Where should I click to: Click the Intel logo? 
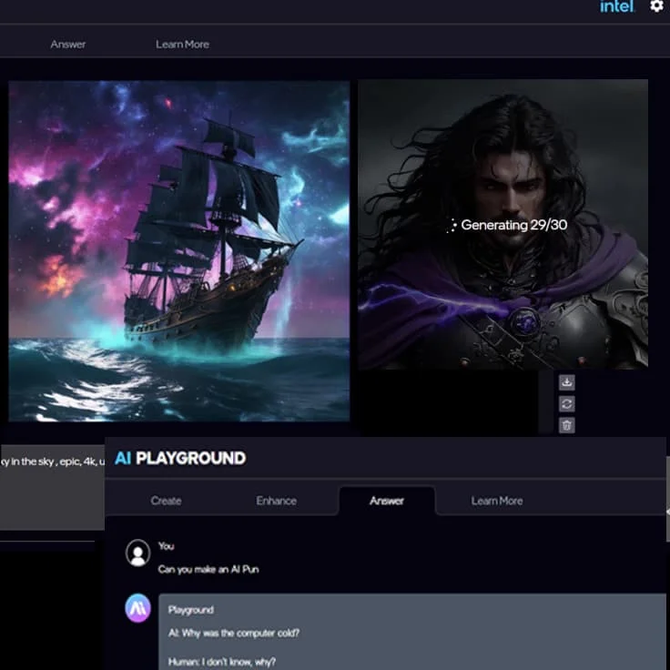616,7
